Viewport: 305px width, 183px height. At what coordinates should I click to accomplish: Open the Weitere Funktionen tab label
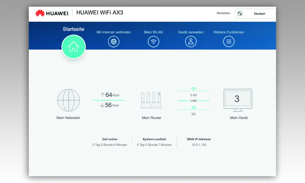click(x=229, y=32)
